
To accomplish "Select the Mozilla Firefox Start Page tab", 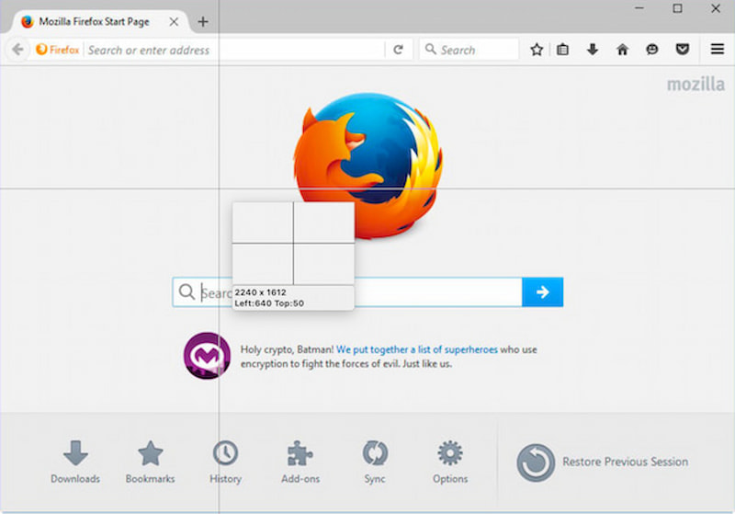I will click(92, 22).
